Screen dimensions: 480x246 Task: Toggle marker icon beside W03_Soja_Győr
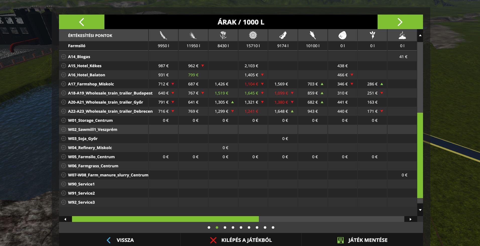[x=64, y=139]
